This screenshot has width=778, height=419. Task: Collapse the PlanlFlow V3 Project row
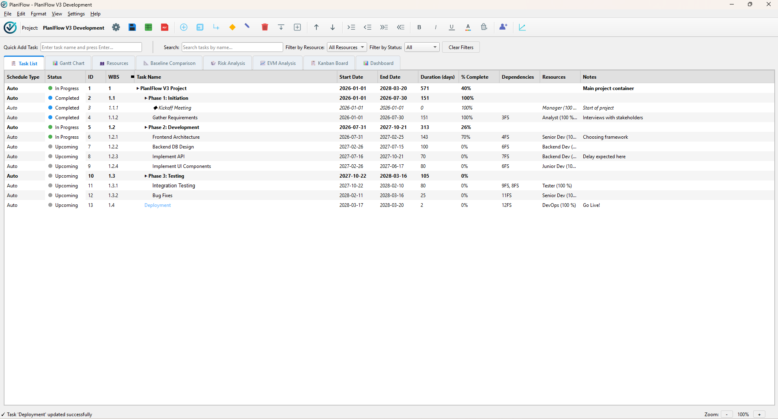click(138, 88)
